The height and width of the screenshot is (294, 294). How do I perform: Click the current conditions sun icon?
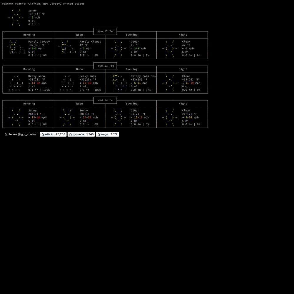pos(16,18)
